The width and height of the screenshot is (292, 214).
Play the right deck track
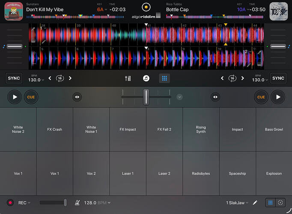278,97
